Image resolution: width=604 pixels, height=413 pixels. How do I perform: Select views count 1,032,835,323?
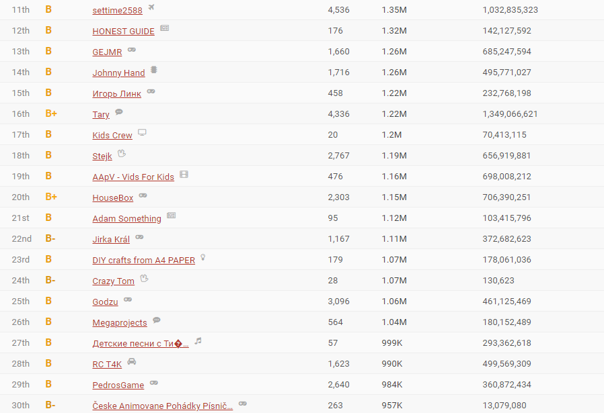coord(511,10)
